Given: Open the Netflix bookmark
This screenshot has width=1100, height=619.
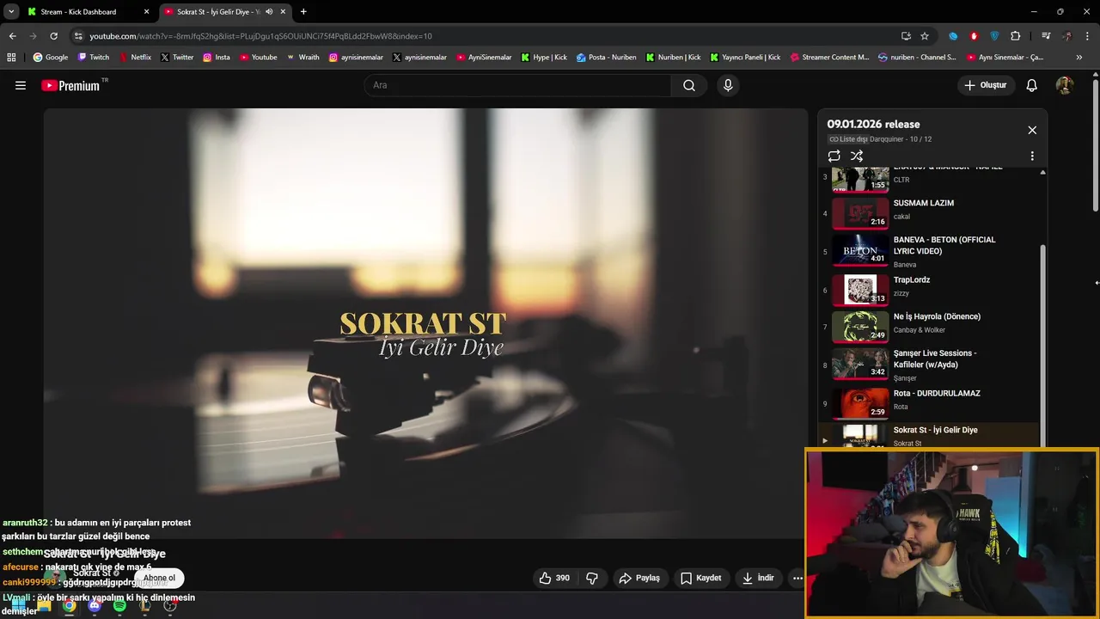Looking at the screenshot, I should (x=135, y=58).
